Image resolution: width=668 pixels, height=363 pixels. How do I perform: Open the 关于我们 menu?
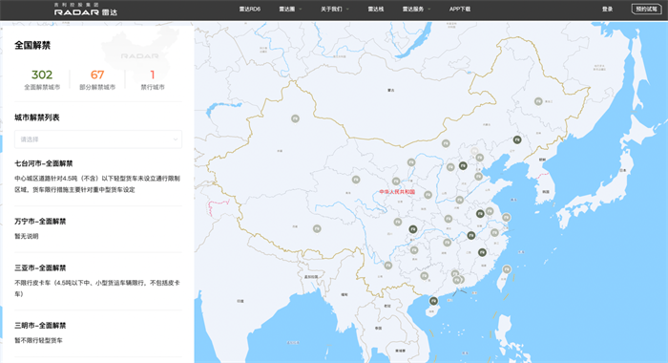(x=331, y=9)
